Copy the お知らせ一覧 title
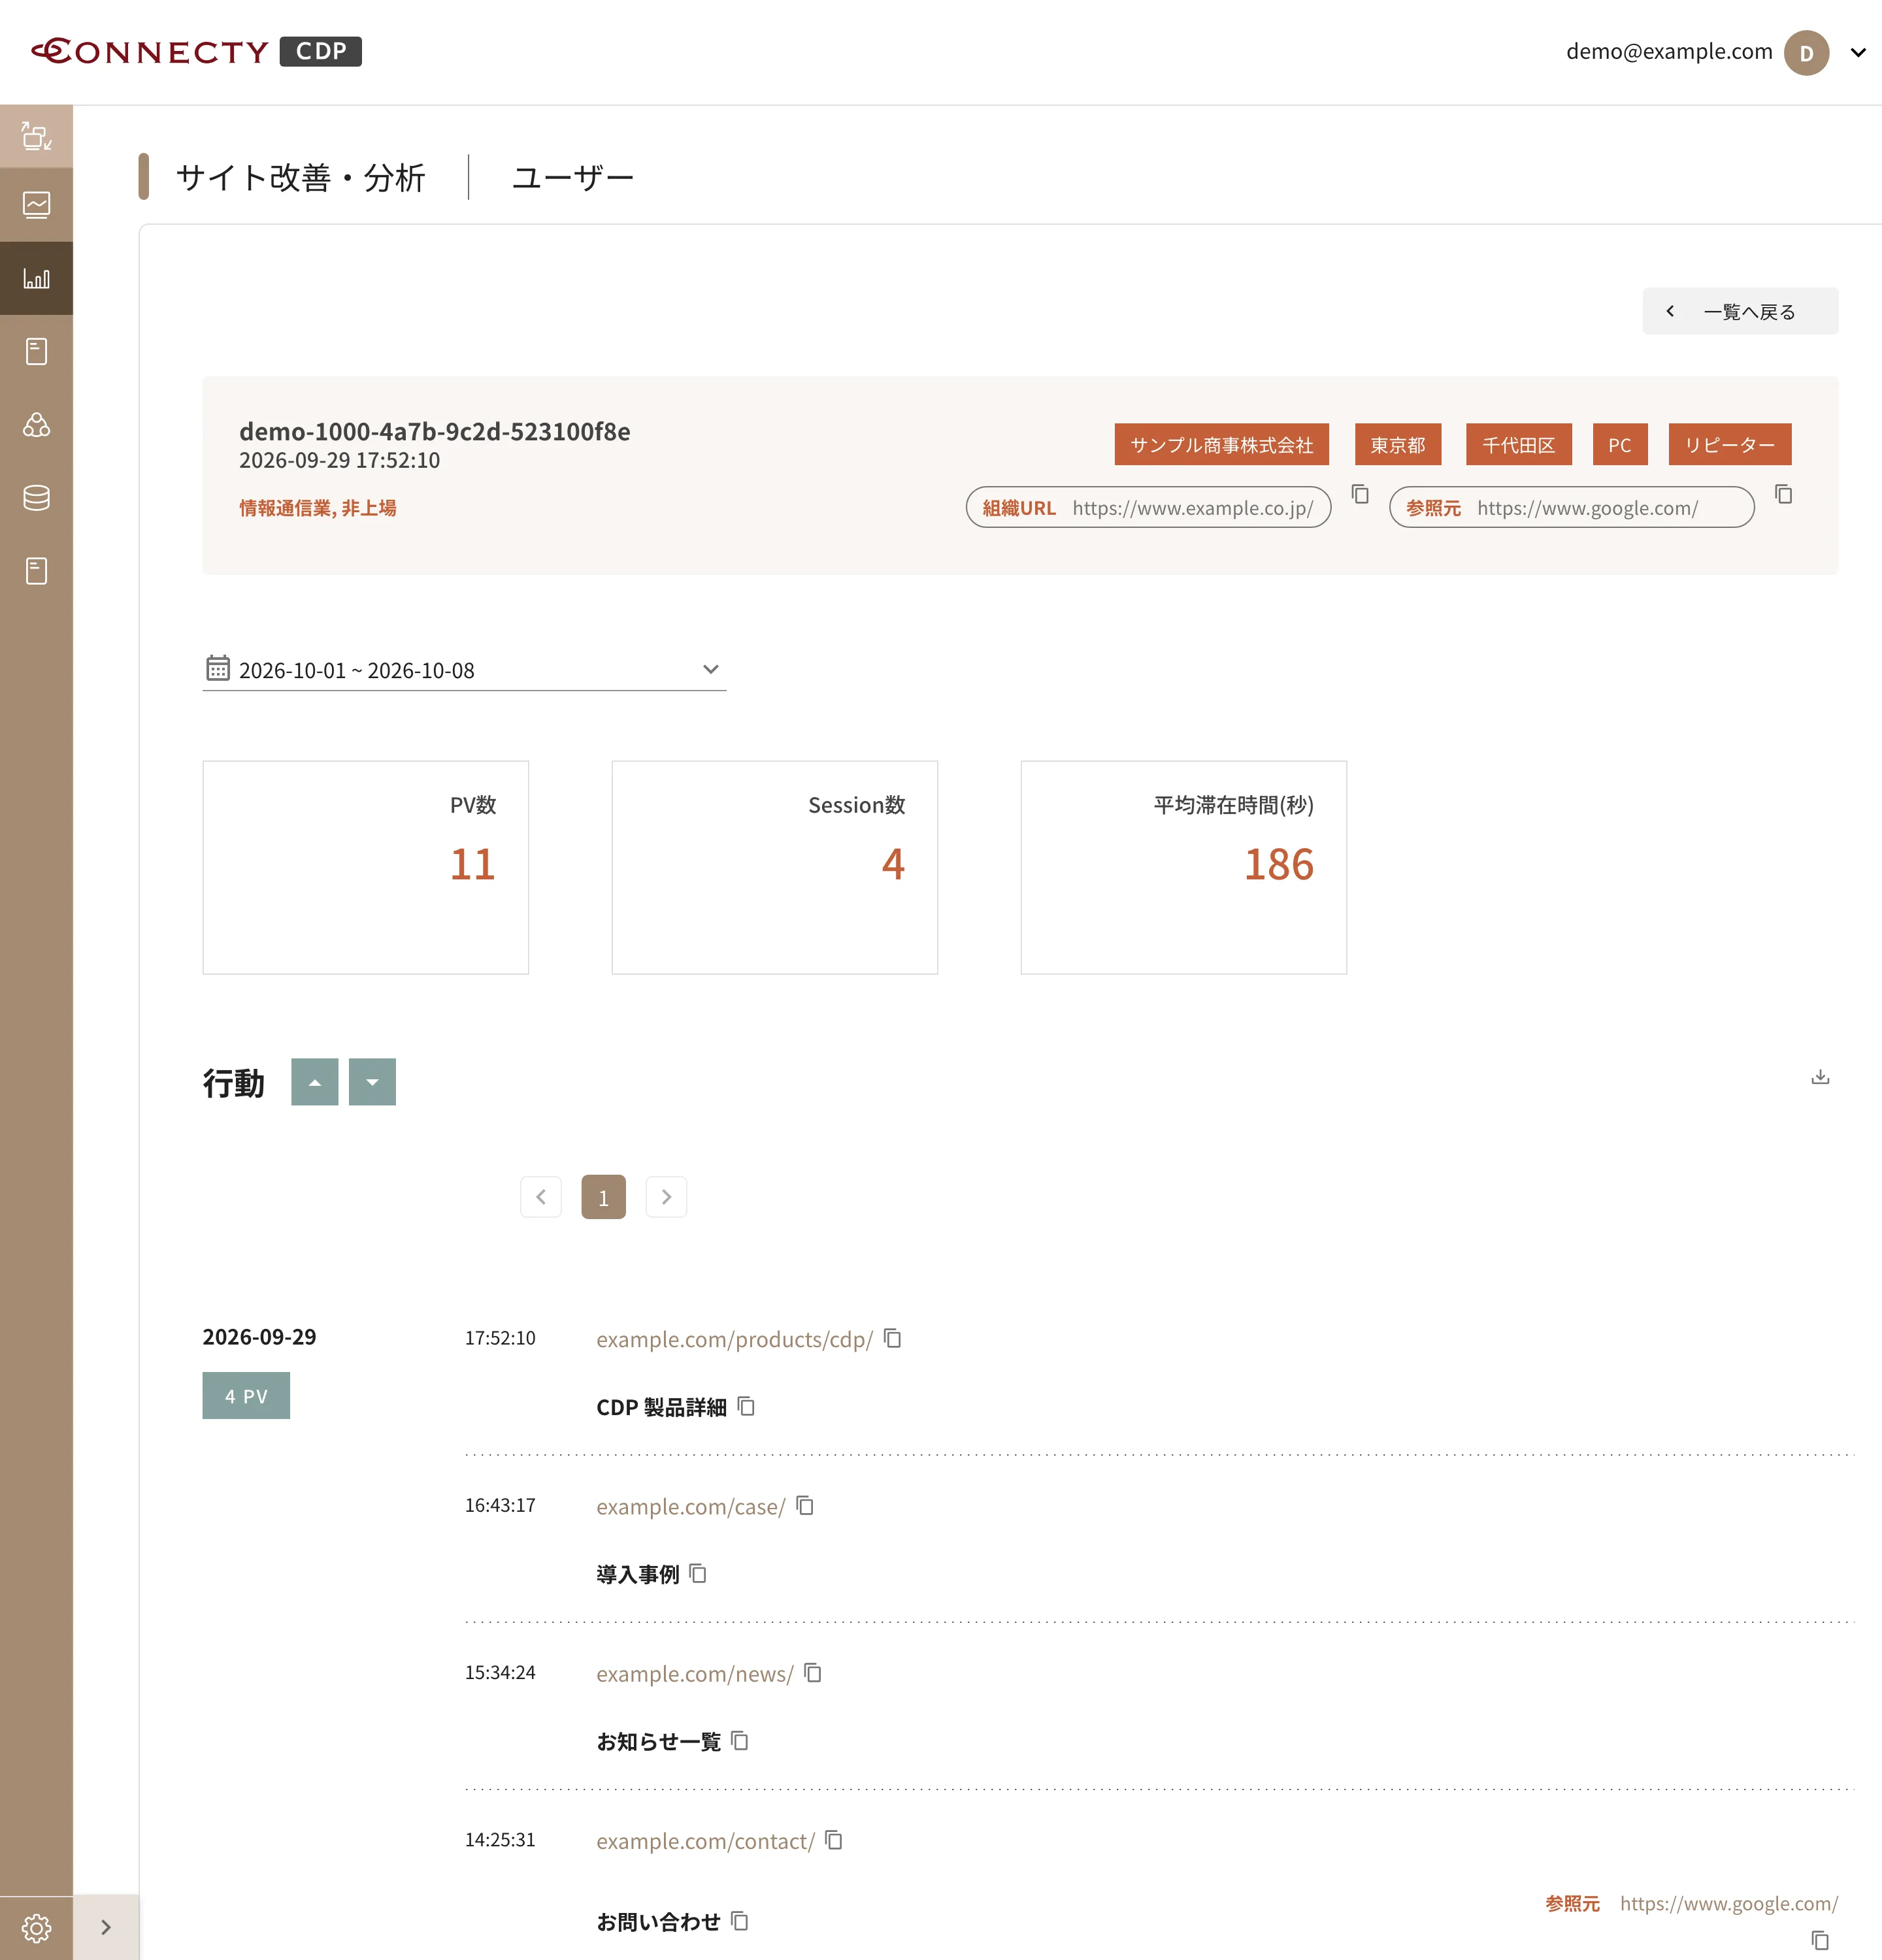The height and width of the screenshot is (1960, 1882). pos(740,1740)
